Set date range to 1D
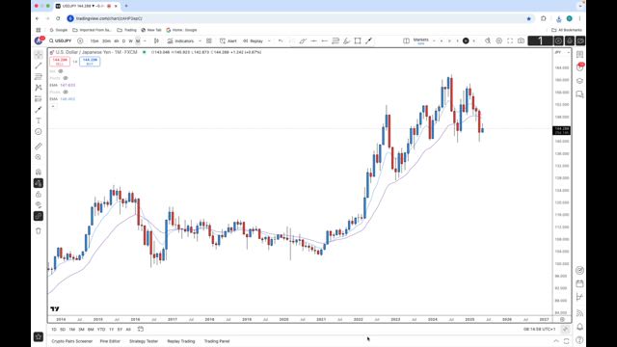Viewport: 617px width, 347px height. click(54, 330)
